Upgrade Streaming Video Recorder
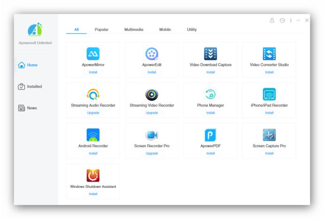The image size is (324, 219). point(152,113)
